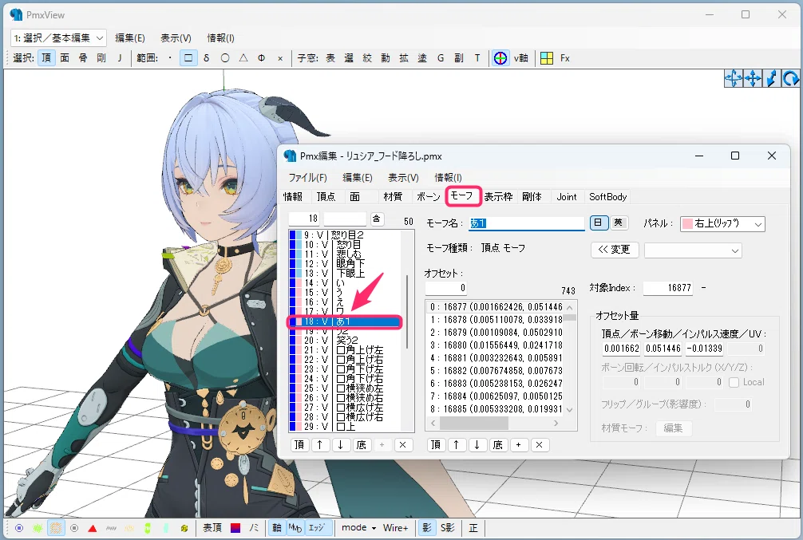
Task: Click the Fx toolbar button
Action: point(565,58)
